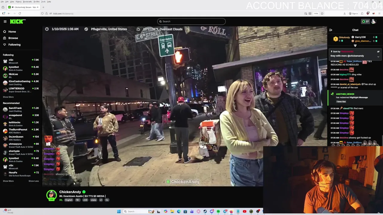Open SamXFrank recommended channel
This screenshot has height=215, width=383.
point(21,109)
